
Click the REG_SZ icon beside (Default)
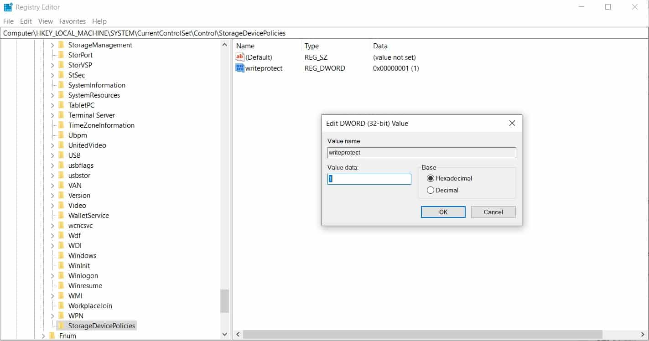click(239, 57)
